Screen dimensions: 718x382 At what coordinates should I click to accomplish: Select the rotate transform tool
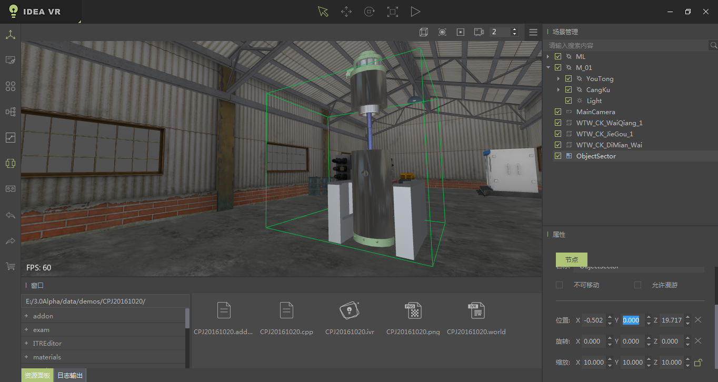[x=369, y=11]
